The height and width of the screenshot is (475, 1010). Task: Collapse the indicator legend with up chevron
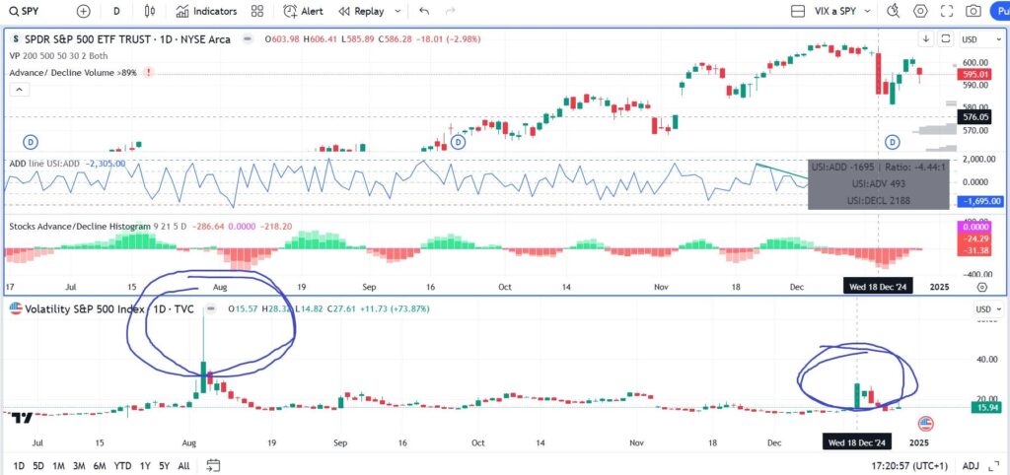19,90
